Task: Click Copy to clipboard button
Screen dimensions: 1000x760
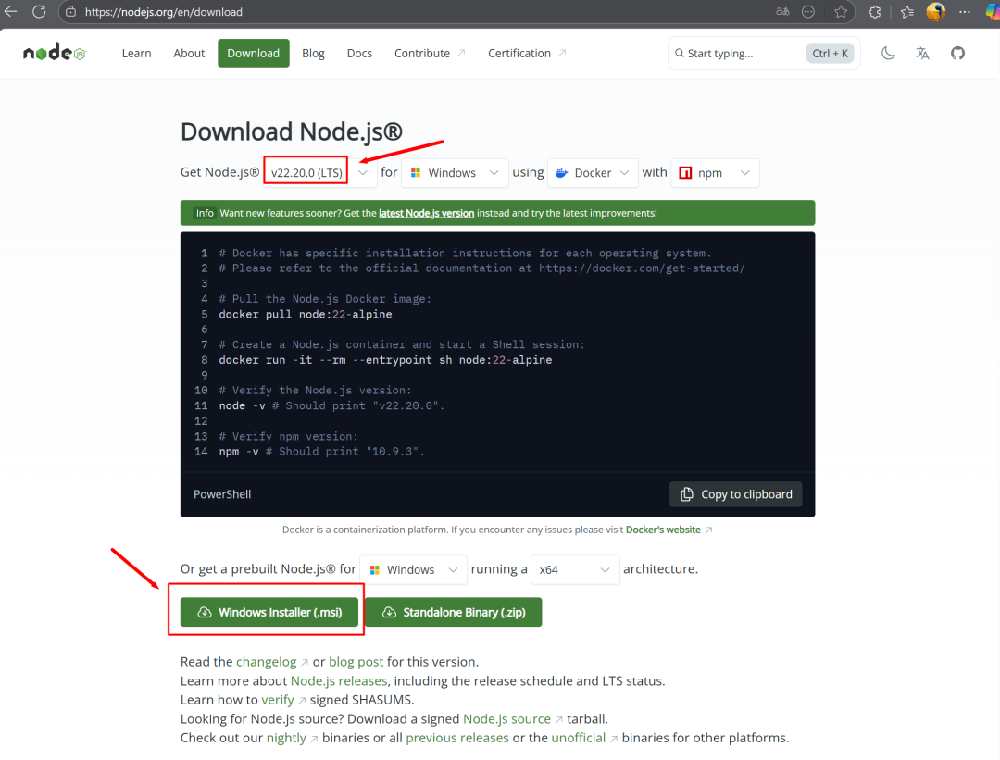Action: pyautogui.click(x=736, y=494)
